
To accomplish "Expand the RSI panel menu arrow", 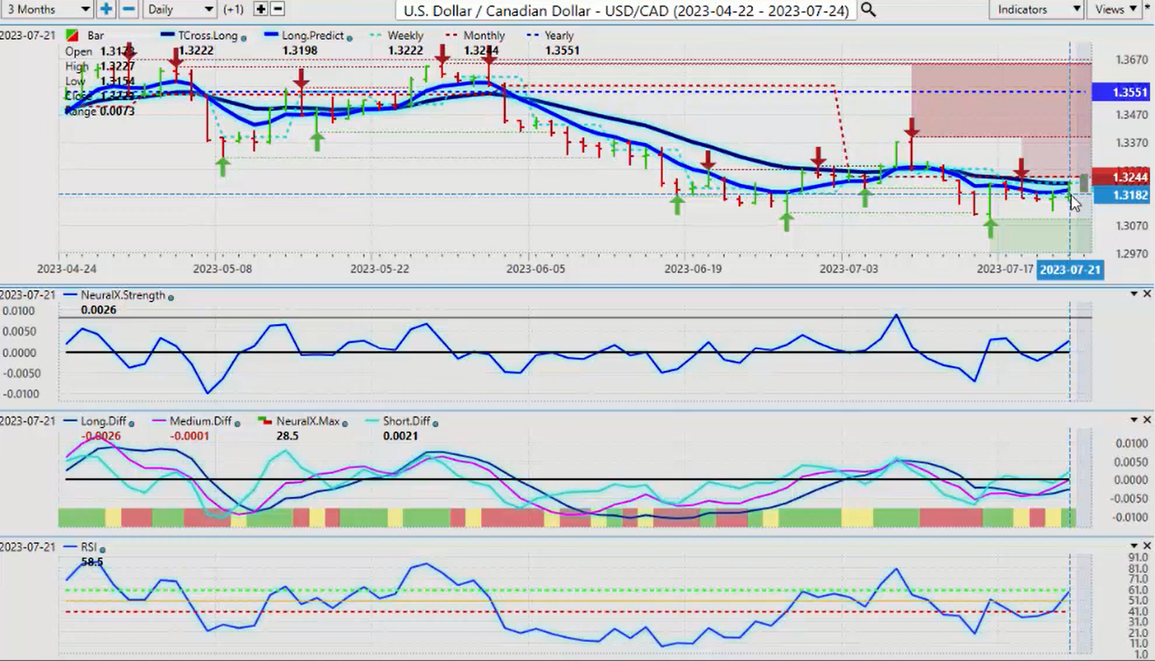I will pos(1134,546).
